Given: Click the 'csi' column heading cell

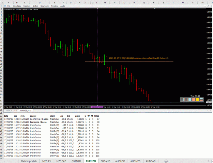Looking at the screenshot, I should (x=62, y=116).
